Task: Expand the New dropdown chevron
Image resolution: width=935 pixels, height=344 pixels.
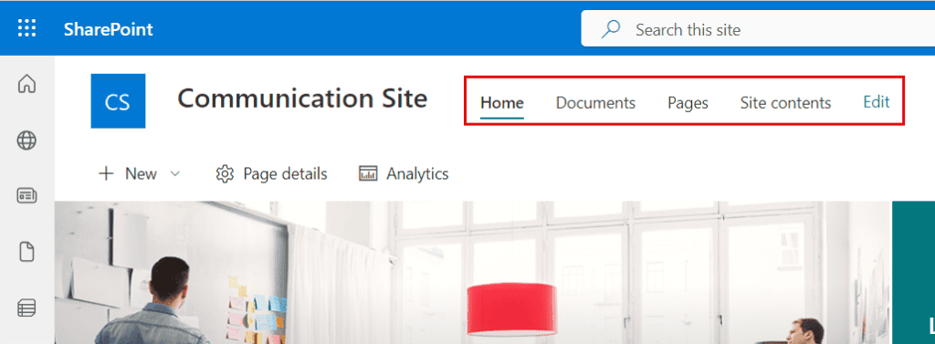Action: 174,173
